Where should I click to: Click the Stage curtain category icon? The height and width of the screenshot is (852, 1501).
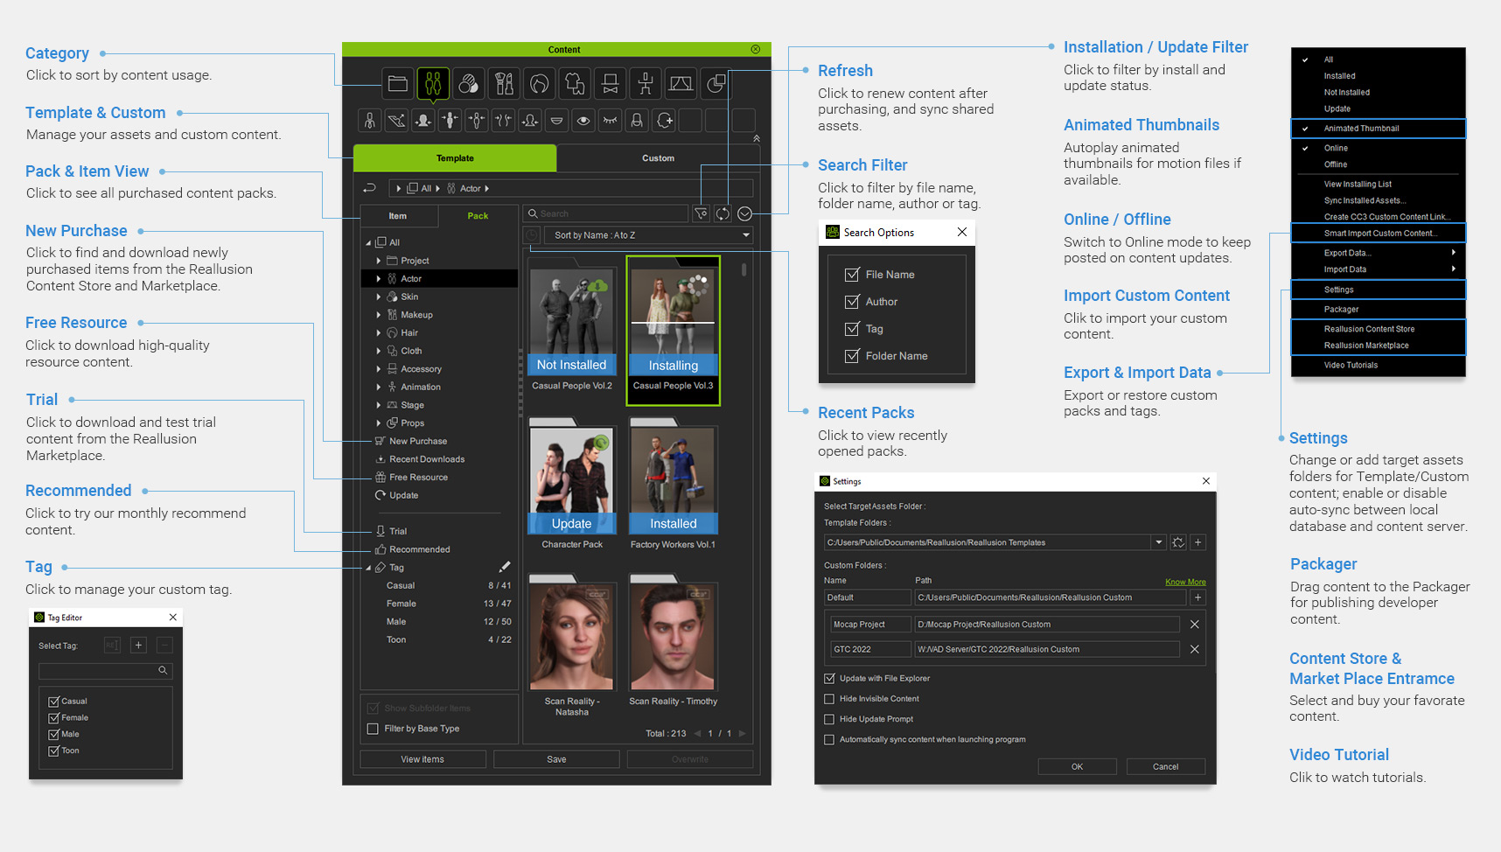pos(681,84)
